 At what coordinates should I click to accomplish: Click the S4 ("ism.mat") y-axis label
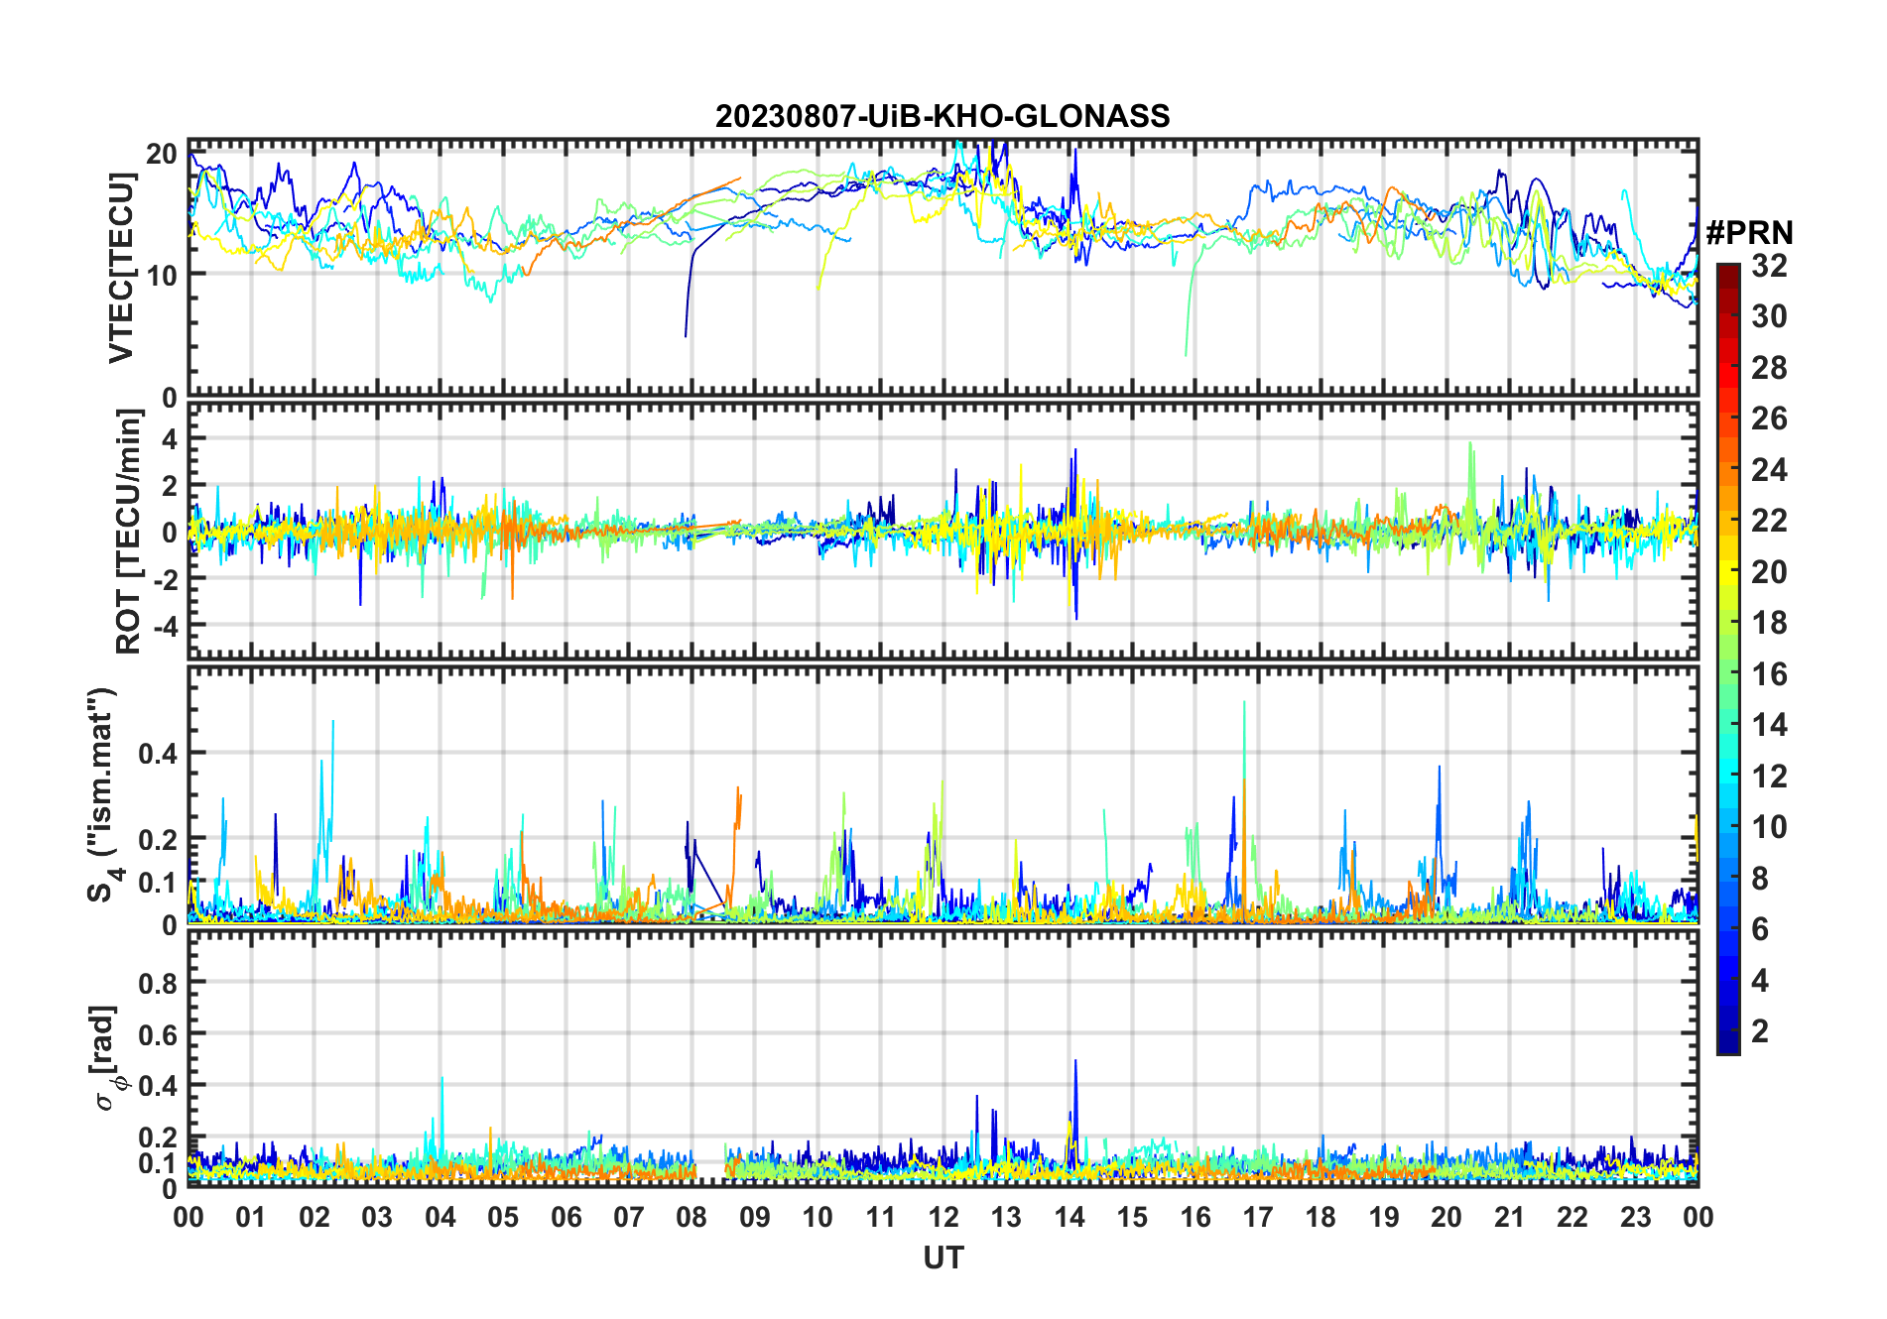pyautogui.click(x=101, y=794)
